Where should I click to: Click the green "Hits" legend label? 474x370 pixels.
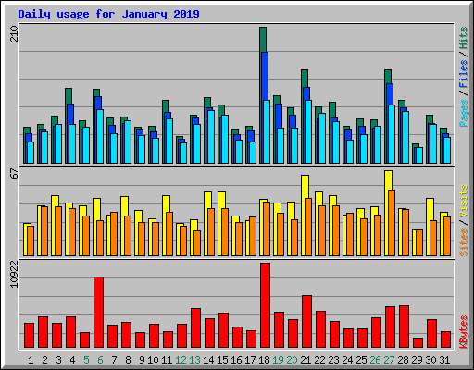pyautogui.click(x=463, y=38)
